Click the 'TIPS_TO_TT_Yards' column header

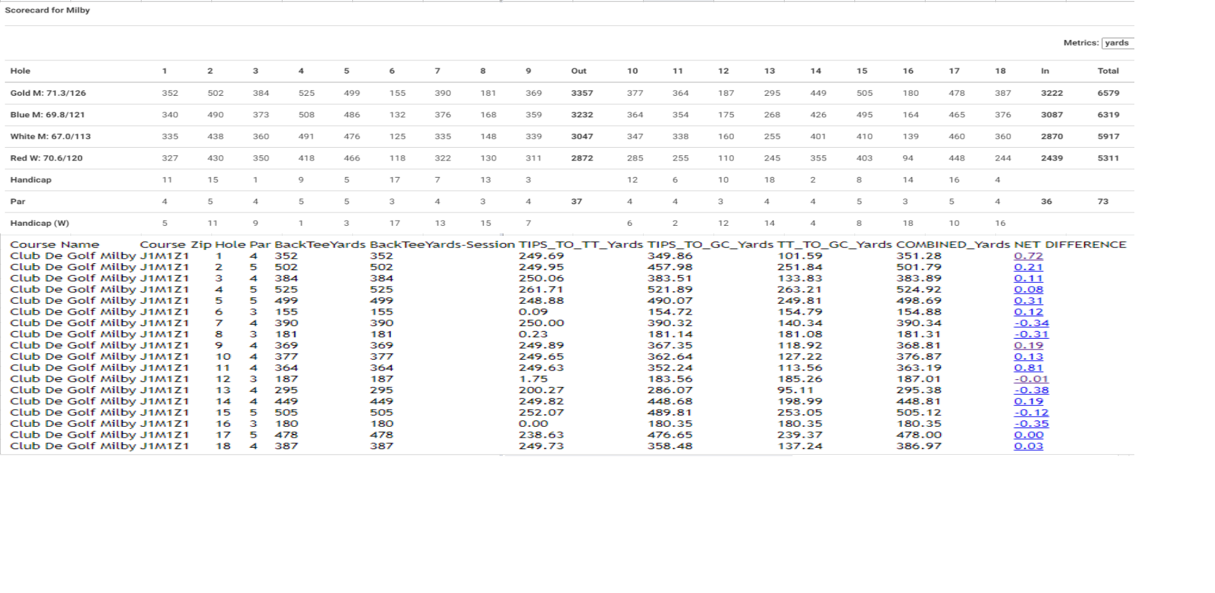581,245
